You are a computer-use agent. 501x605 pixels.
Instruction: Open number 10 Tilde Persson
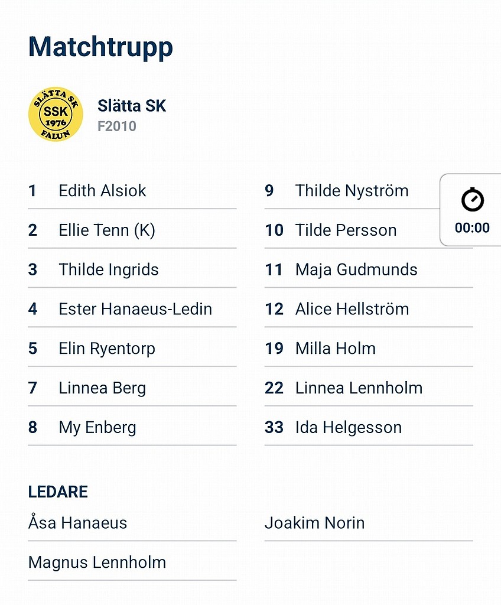point(352,230)
